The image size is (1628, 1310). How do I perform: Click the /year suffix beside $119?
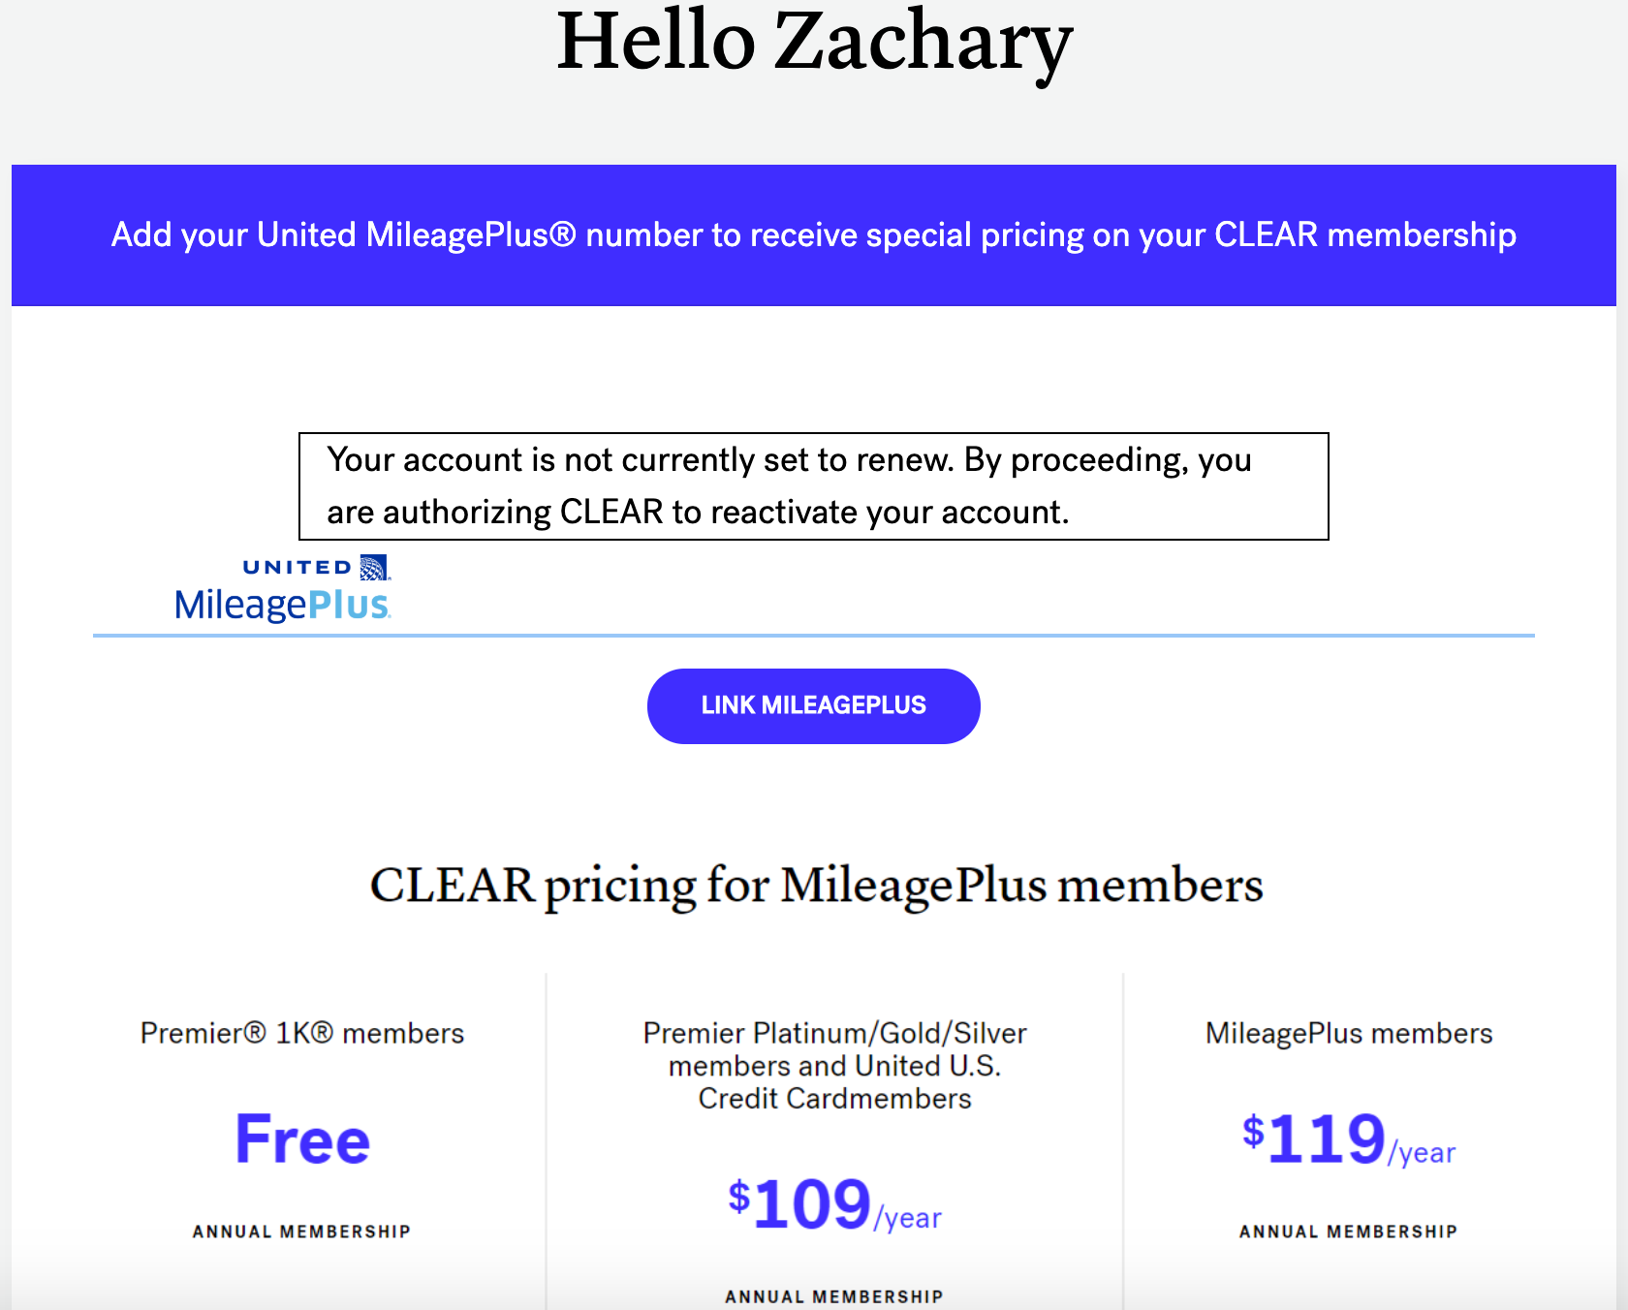1423,1153
